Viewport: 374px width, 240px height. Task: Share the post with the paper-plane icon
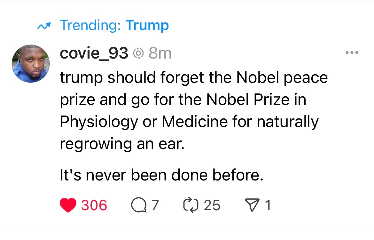point(251,205)
